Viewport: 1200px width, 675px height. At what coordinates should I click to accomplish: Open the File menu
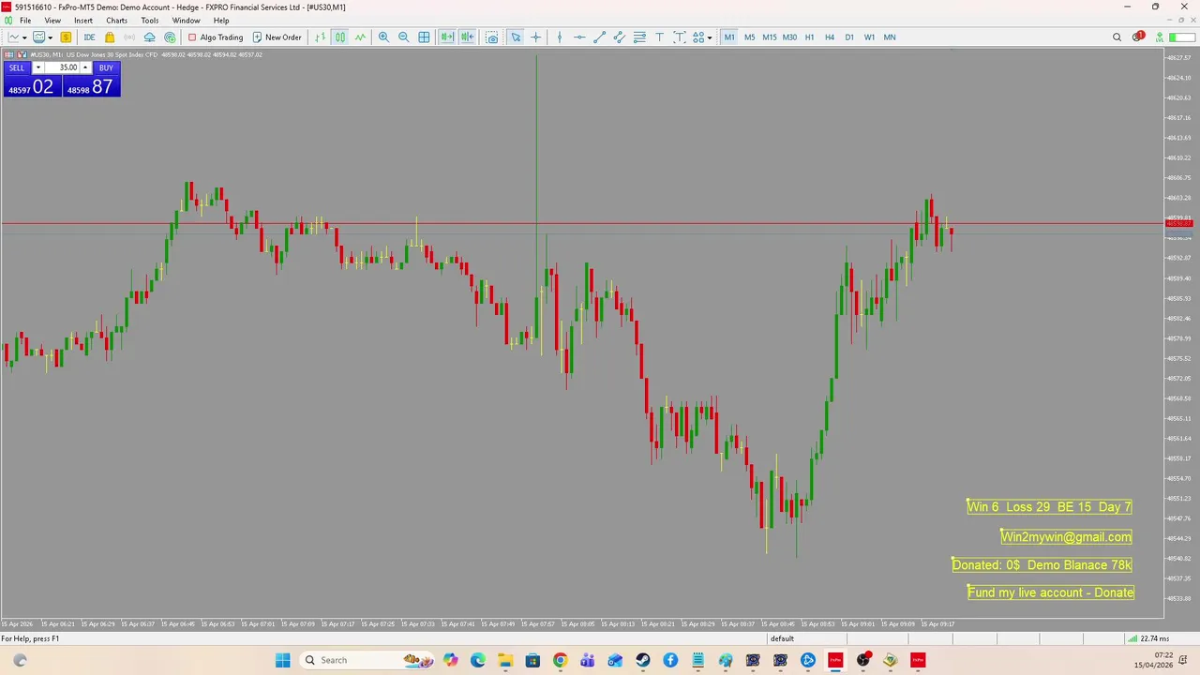click(x=25, y=21)
